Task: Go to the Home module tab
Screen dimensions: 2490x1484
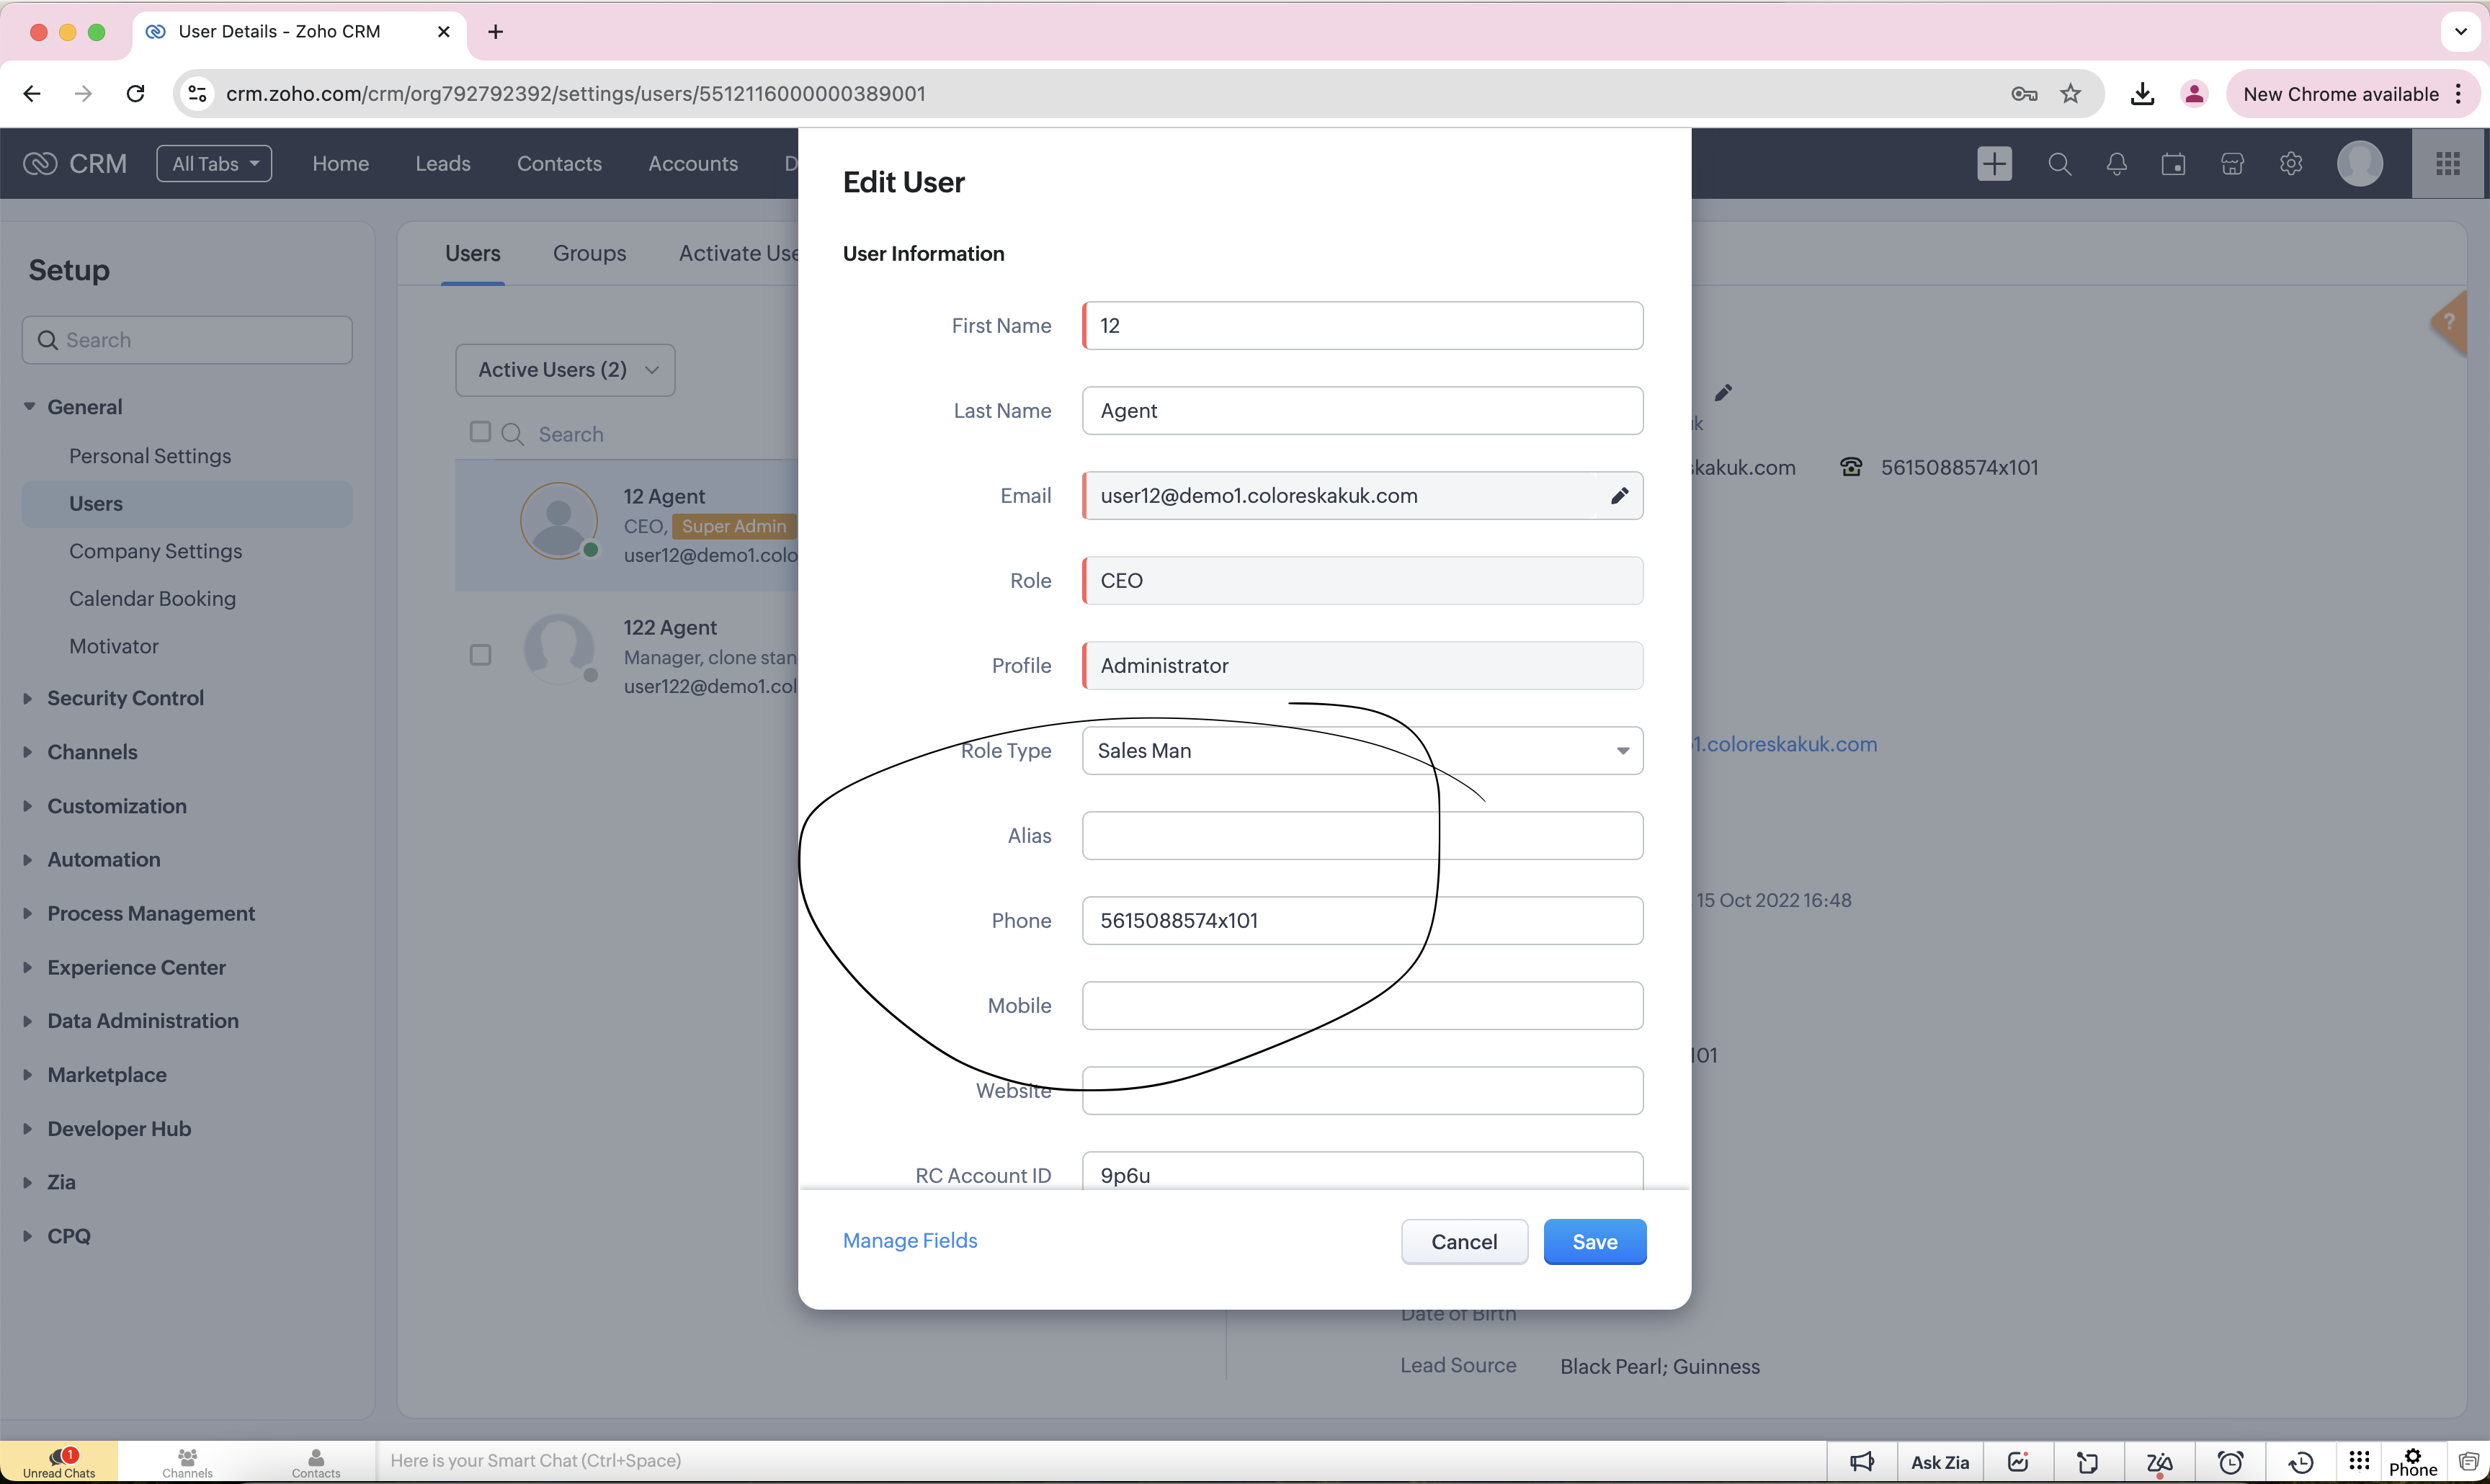Action: (340, 164)
